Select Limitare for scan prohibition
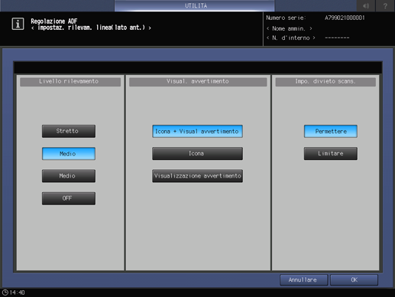Screen dimensions: 395x297 tap(331, 154)
